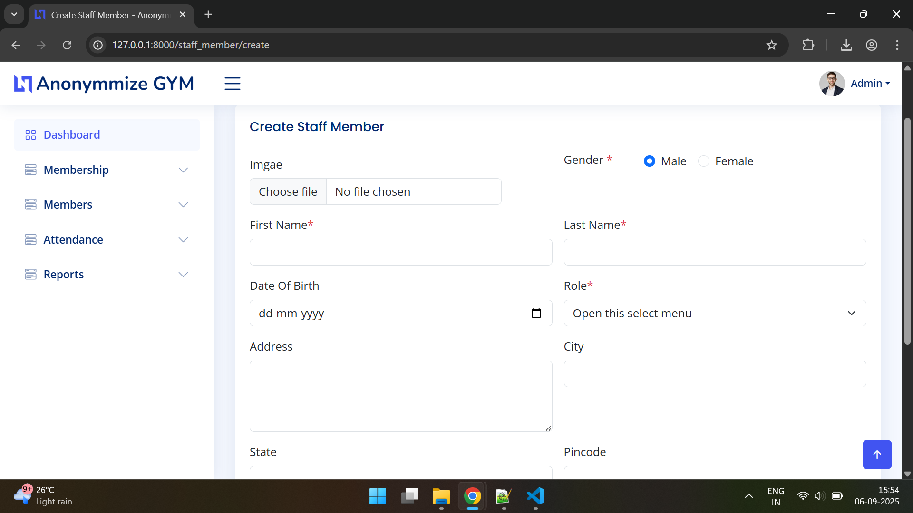Open the Members sidebar menu
The width and height of the screenshot is (913, 513).
click(x=107, y=205)
